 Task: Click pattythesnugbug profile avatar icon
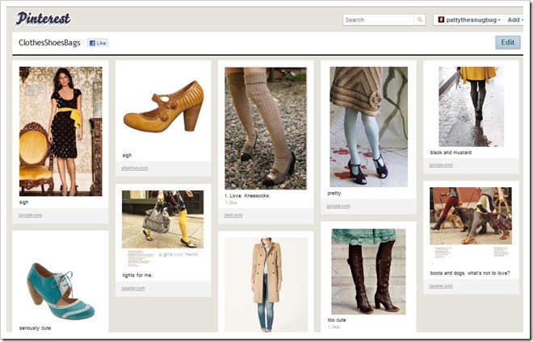click(x=441, y=20)
